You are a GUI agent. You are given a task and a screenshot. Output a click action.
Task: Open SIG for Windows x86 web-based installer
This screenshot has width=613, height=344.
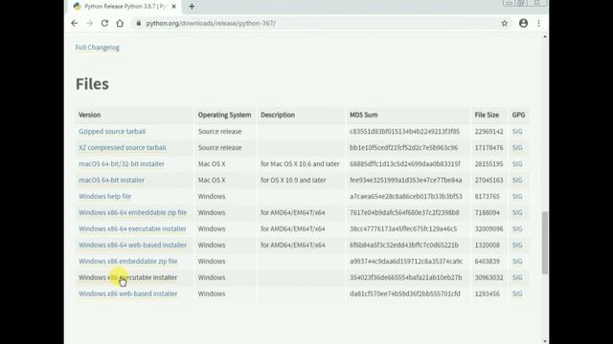click(517, 293)
